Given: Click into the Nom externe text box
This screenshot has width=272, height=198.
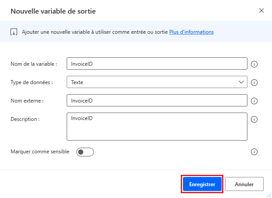Looking at the screenshot, I should point(157,101).
